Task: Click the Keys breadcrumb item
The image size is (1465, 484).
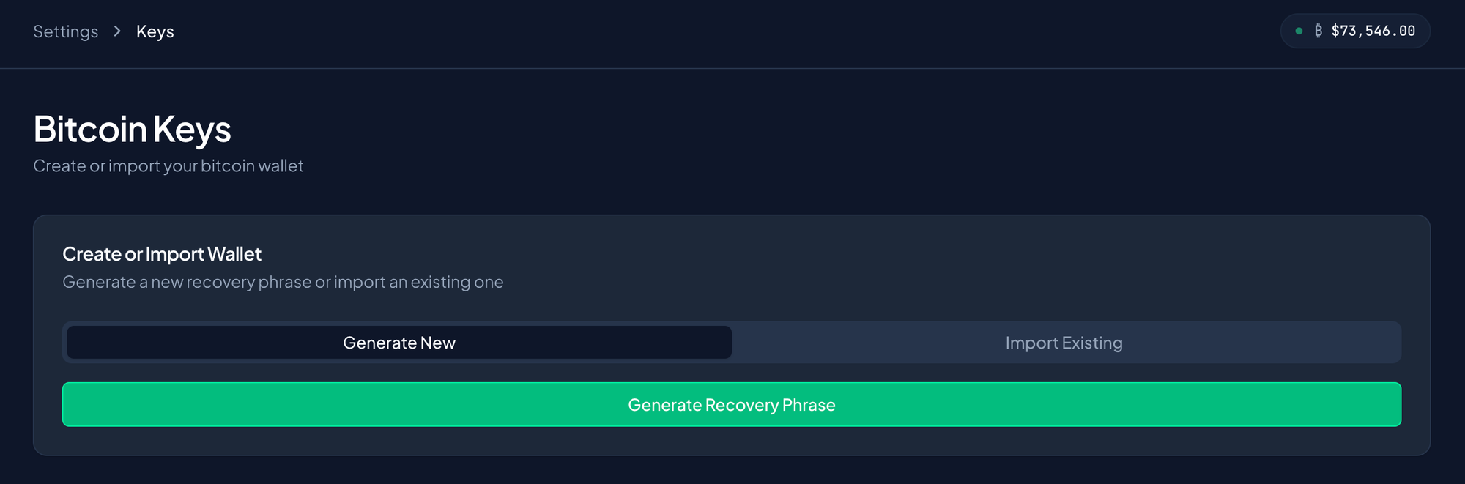Action: [155, 31]
